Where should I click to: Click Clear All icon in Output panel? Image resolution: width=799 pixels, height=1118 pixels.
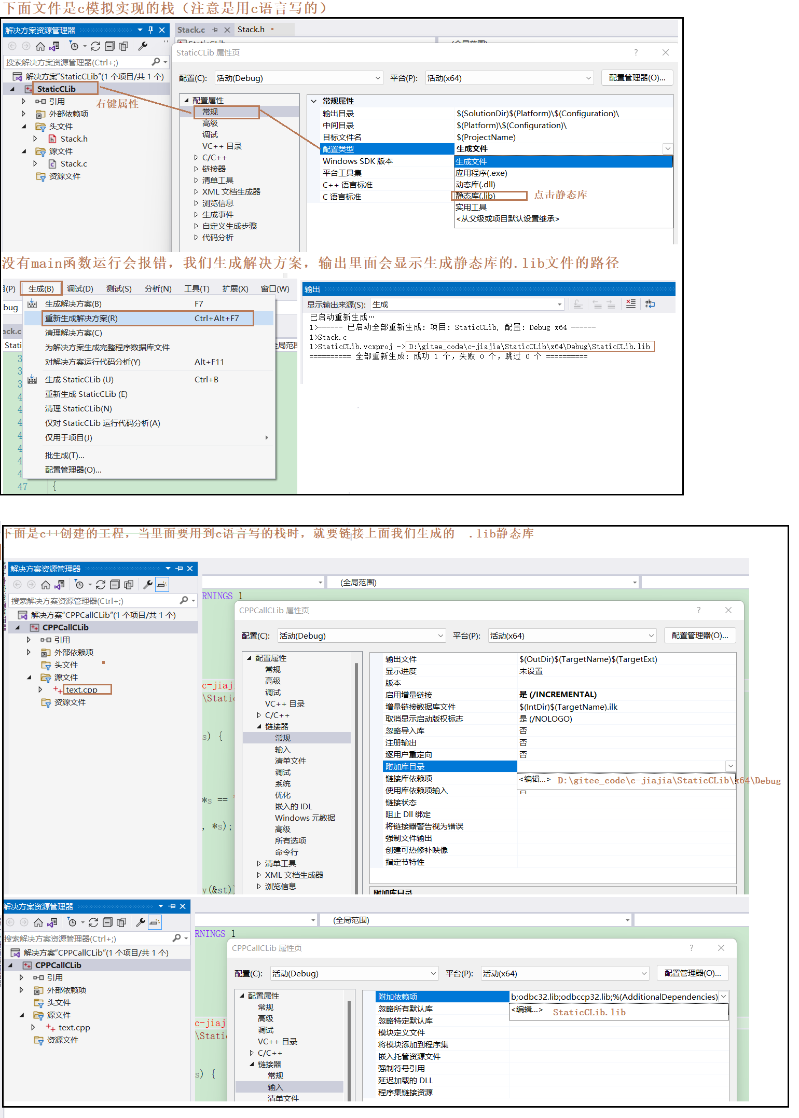tap(631, 304)
